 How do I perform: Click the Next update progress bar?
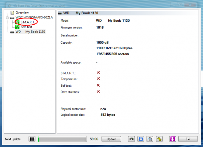(62, 139)
